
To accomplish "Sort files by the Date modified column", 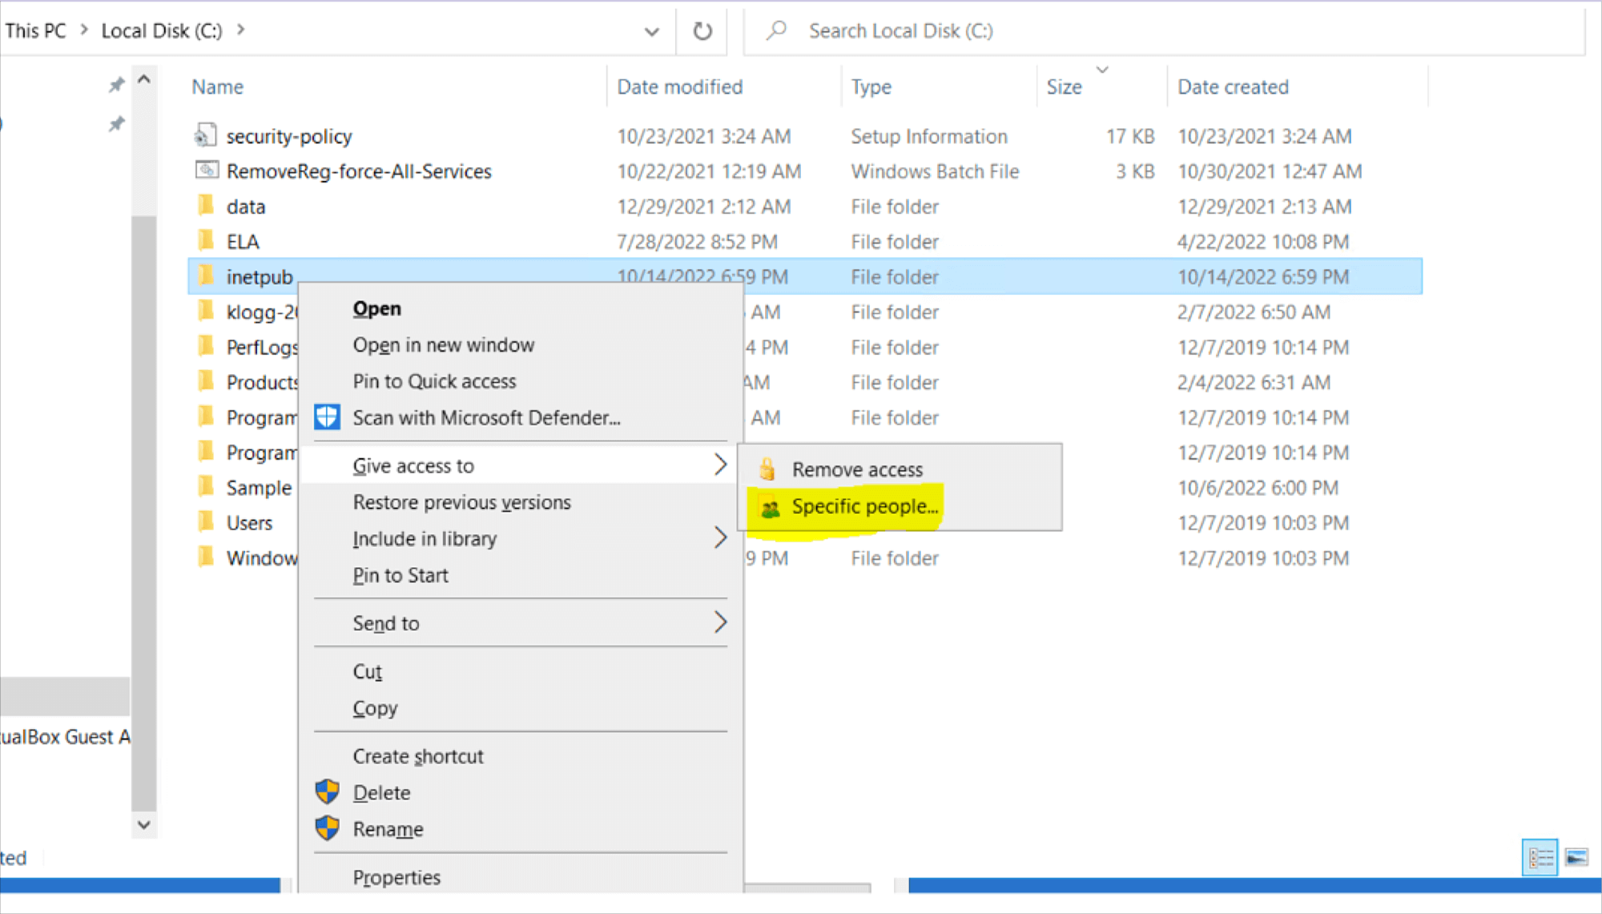I will tap(679, 86).
